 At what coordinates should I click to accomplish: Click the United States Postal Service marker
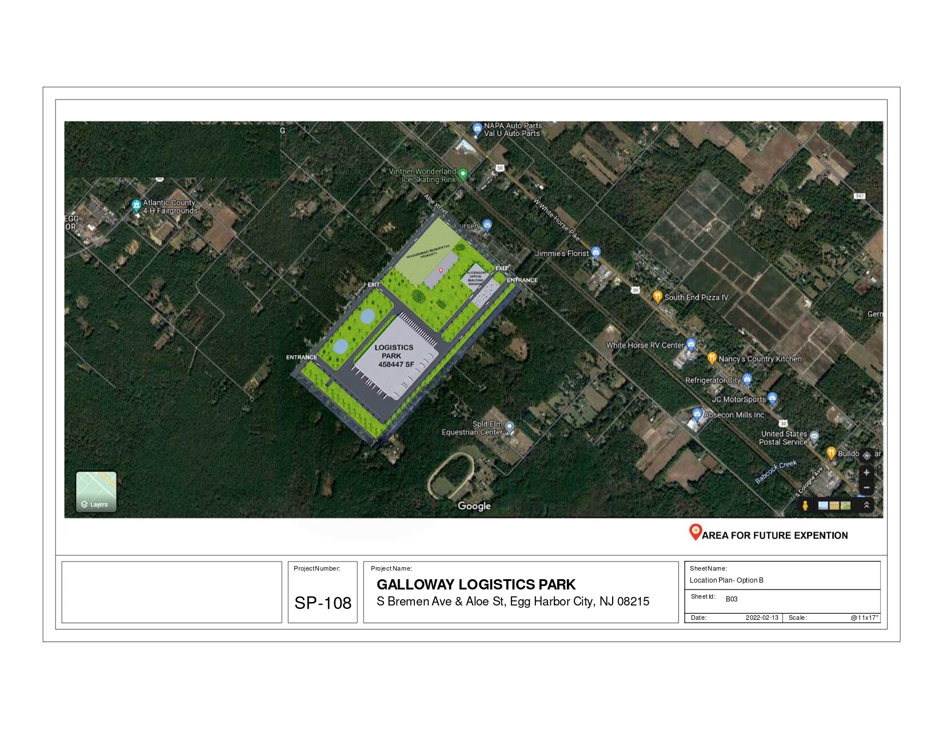coord(814,437)
